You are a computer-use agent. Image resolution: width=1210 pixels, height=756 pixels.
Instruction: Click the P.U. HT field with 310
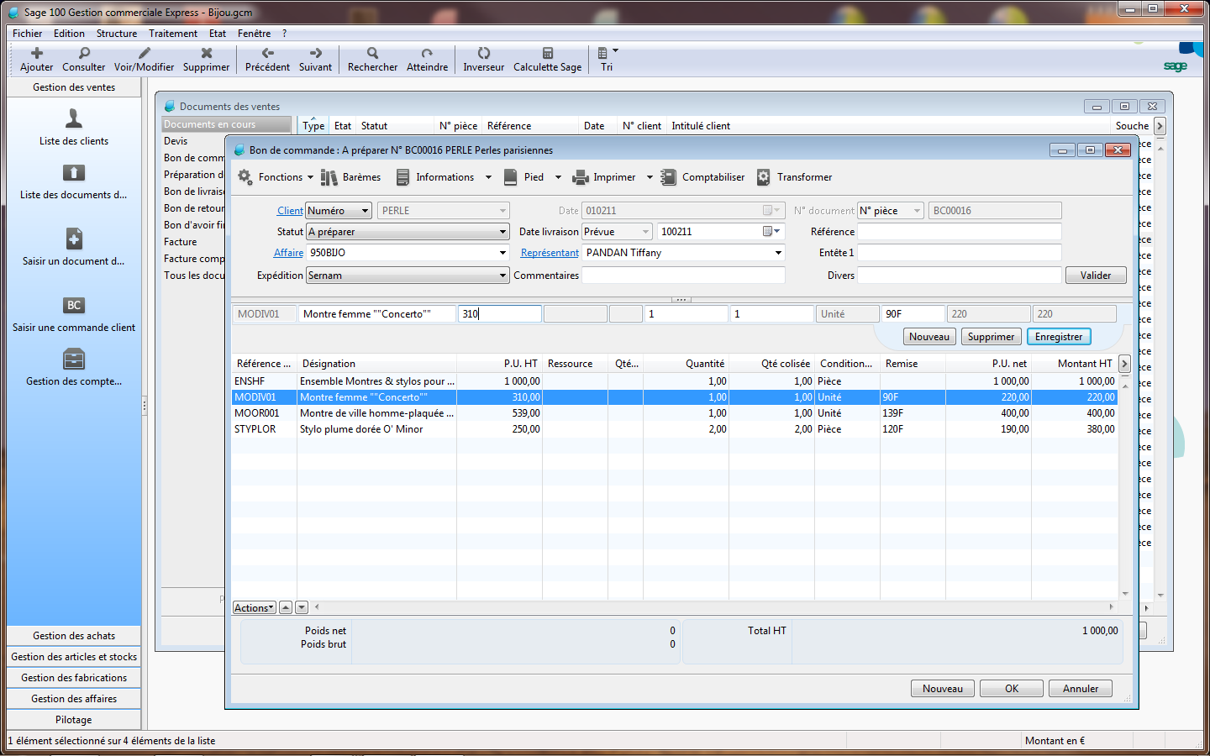tap(499, 314)
